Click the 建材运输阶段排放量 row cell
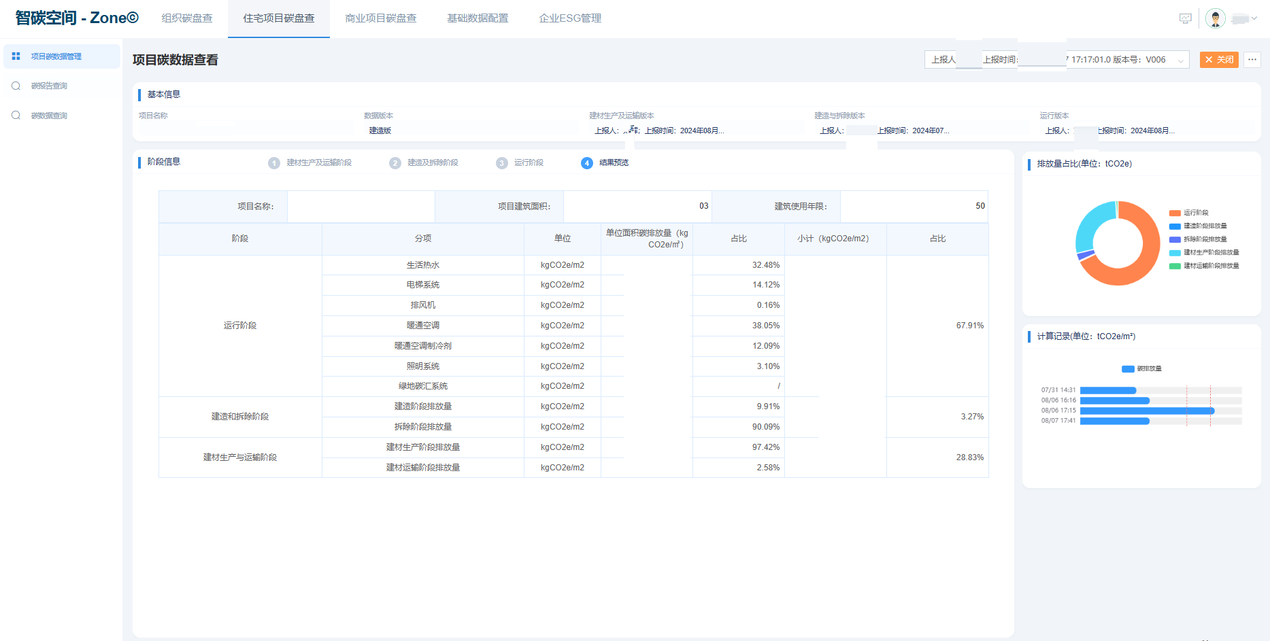This screenshot has width=1270, height=641. coord(423,468)
